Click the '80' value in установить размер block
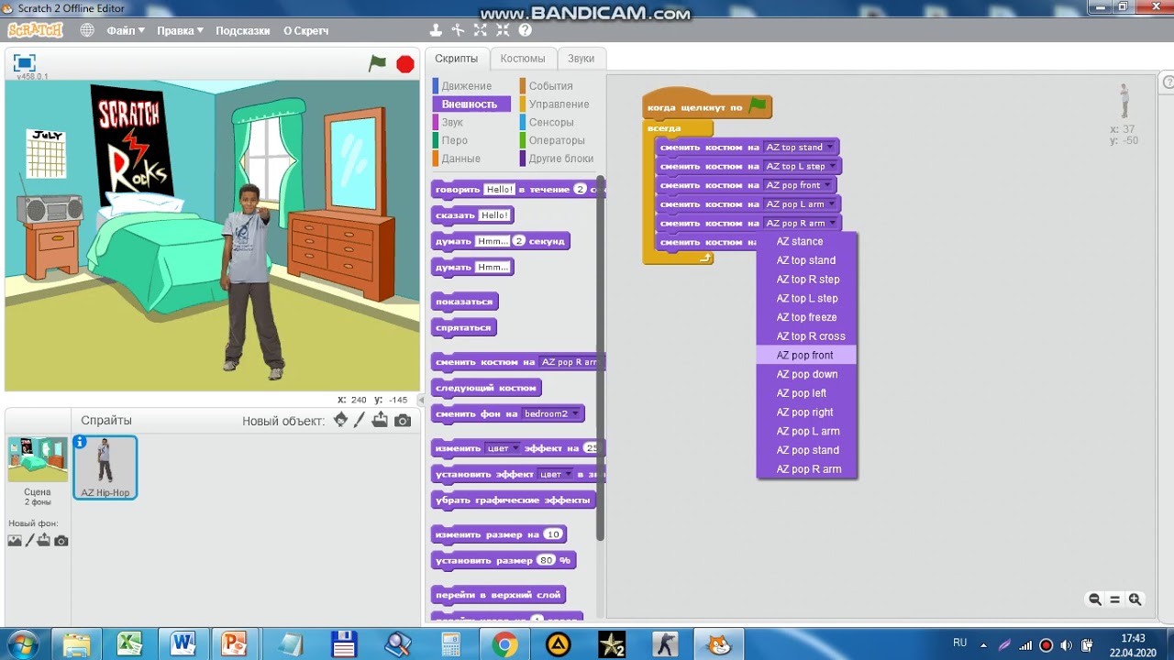Screen dimensions: 1174x660 546,560
